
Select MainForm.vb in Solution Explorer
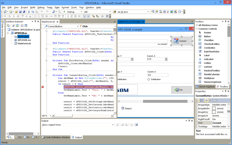click(24, 43)
